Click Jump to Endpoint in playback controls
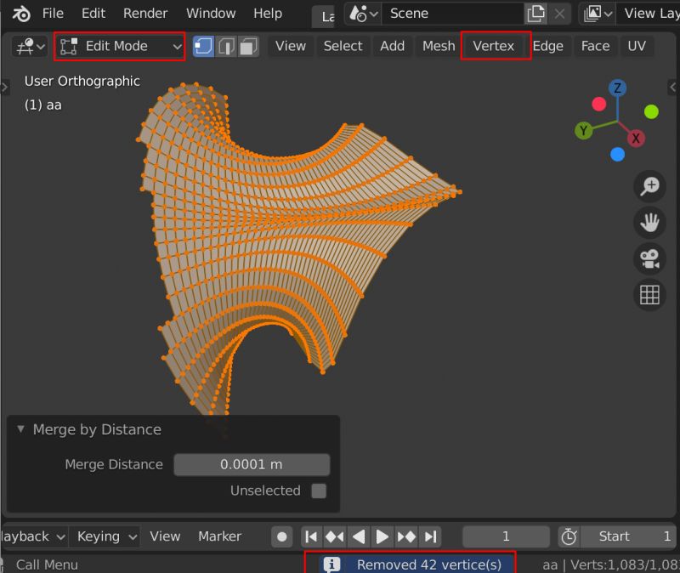The image size is (680, 573). pyautogui.click(x=431, y=536)
